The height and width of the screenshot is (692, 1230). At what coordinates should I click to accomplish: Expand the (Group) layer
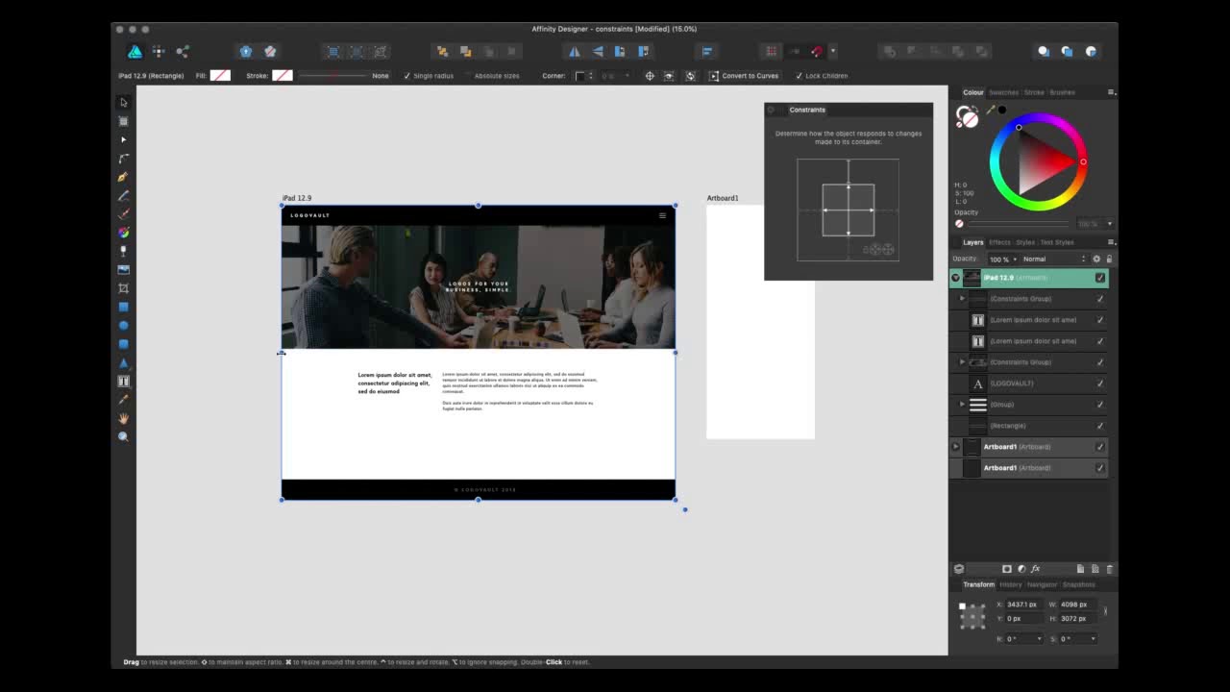tap(962, 405)
